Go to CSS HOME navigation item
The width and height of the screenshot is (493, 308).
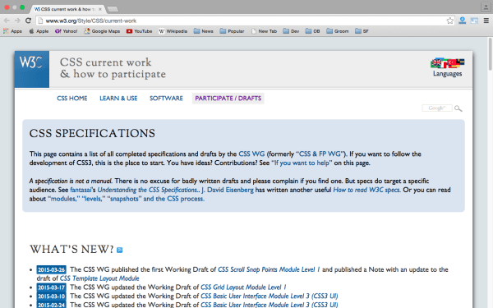(72, 99)
